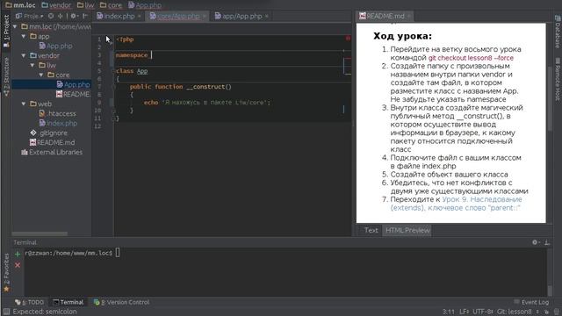Click the red error indicator at editor top right
The width and height of the screenshot is (562, 316).
click(348, 39)
